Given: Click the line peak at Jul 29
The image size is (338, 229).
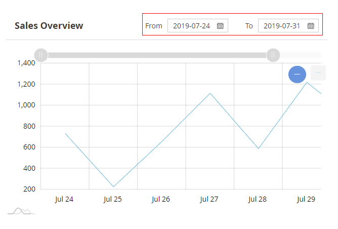Looking at the screenshot, I should pyautogui.click(x=307, y=82).
